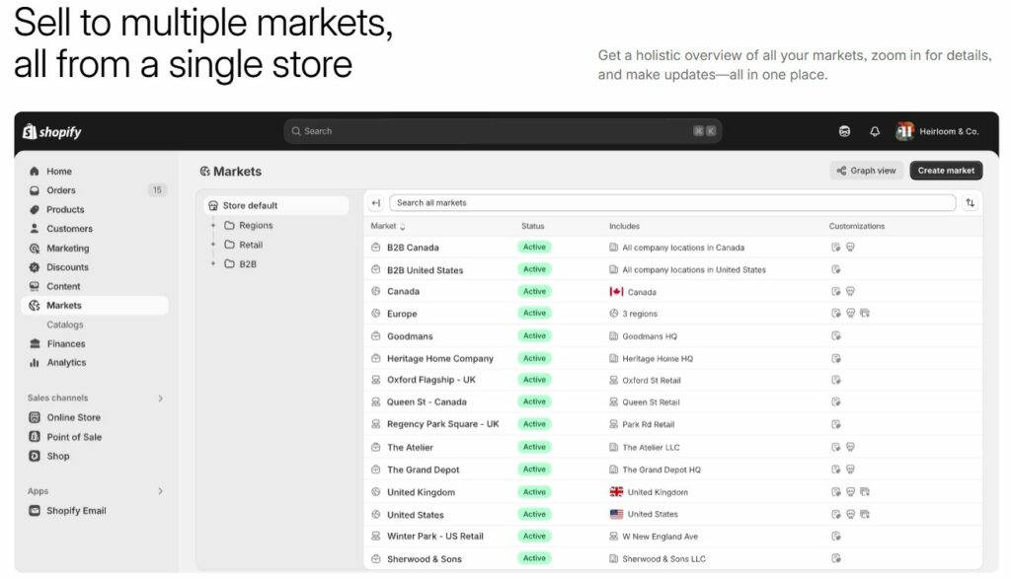The height and width of the screenshot is (579, 1011).
Task: Click the United States flag icon
Action: point(616,514)
